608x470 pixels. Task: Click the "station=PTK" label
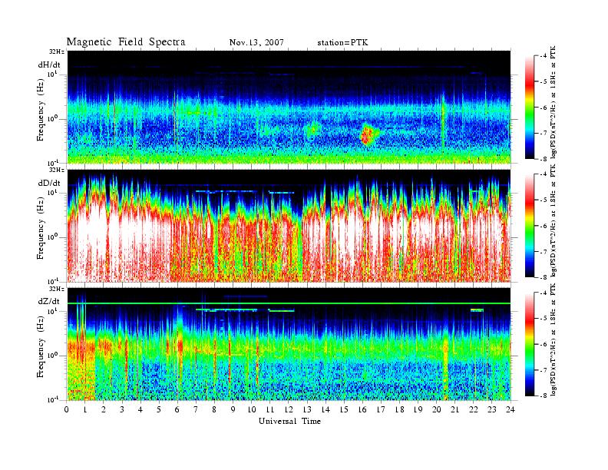coord(342,42)
